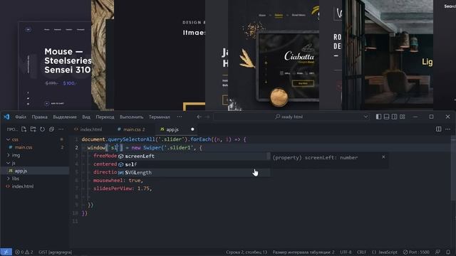Open the Терминал menu
456x256 pixels.
point(160,117)
